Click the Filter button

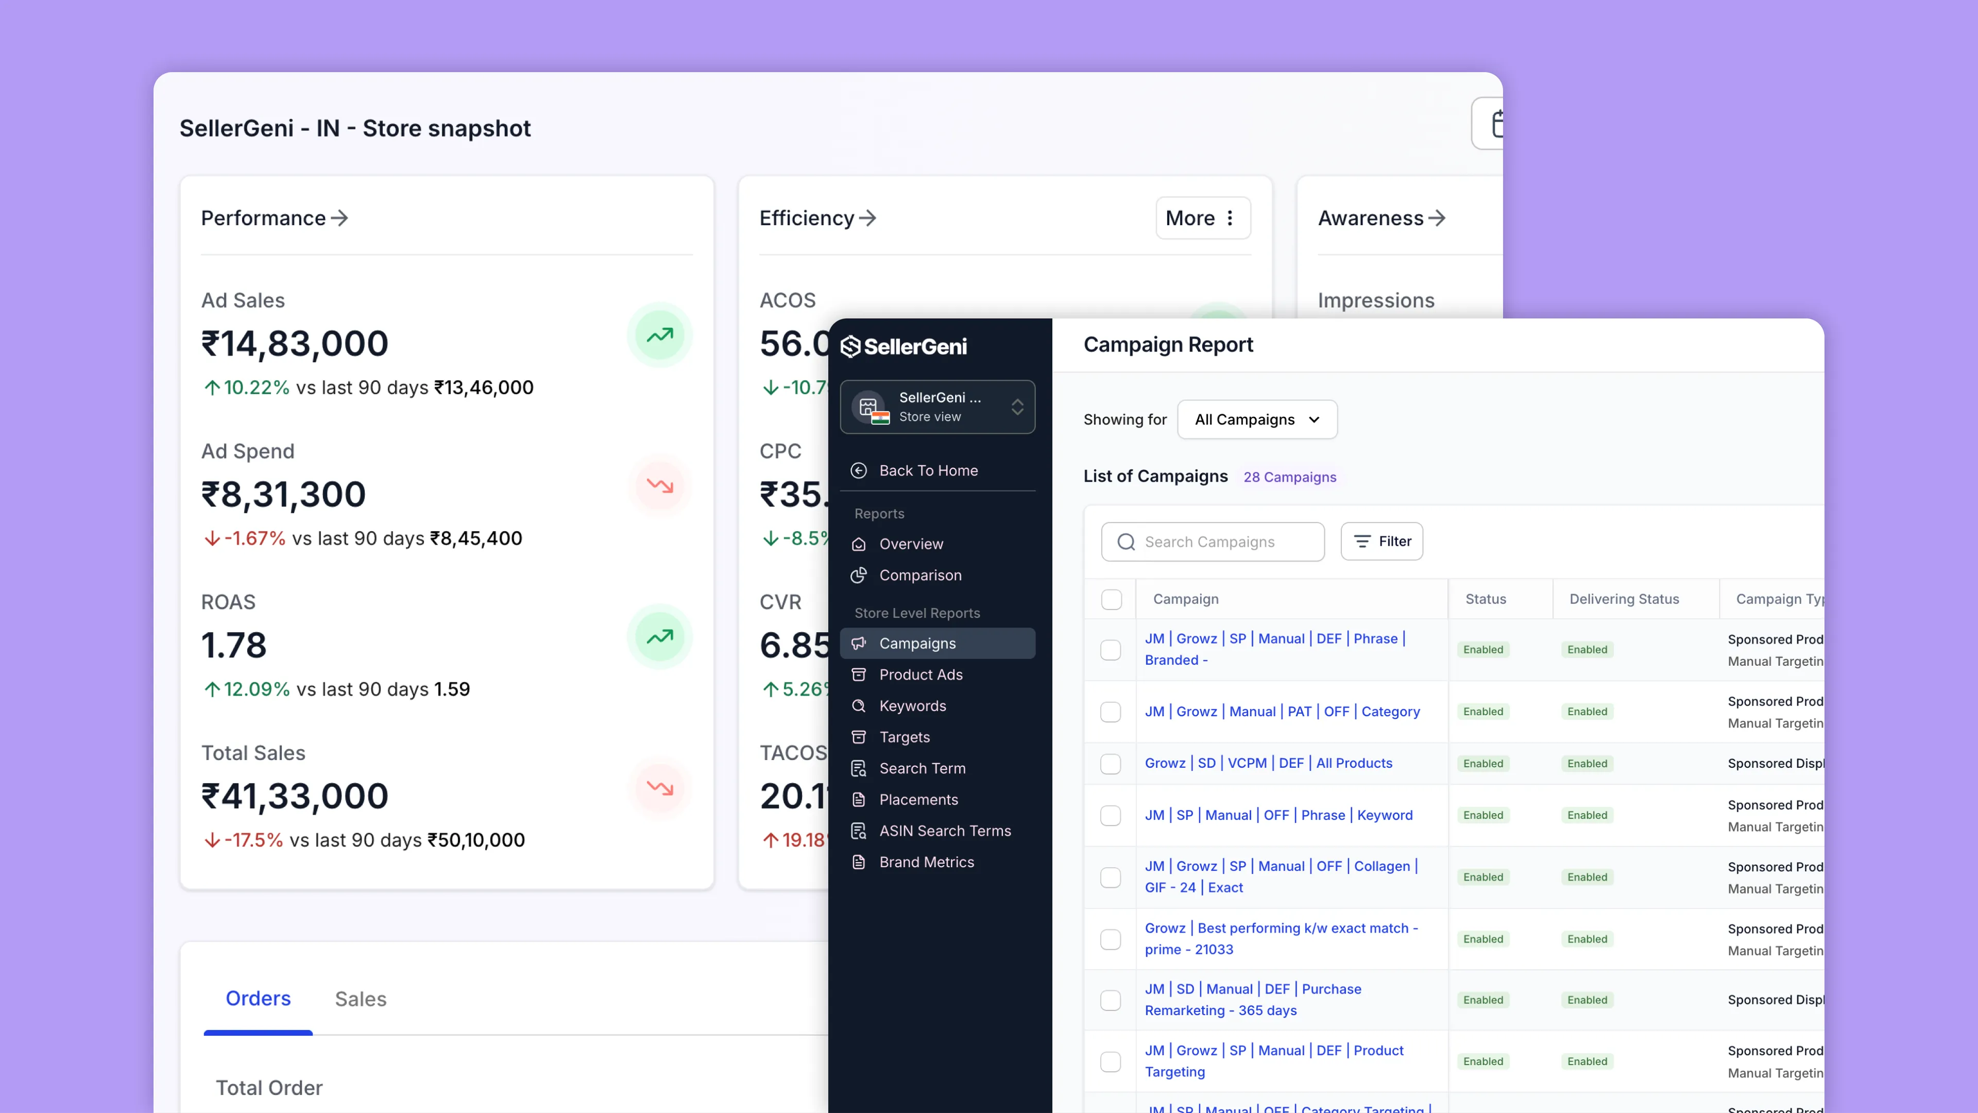click(x=1382, y=542)
